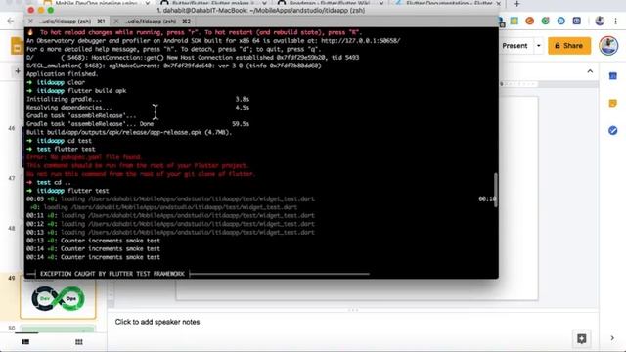
Task: Click the Google Slides logo icon
Action: (x=17, y=46)
